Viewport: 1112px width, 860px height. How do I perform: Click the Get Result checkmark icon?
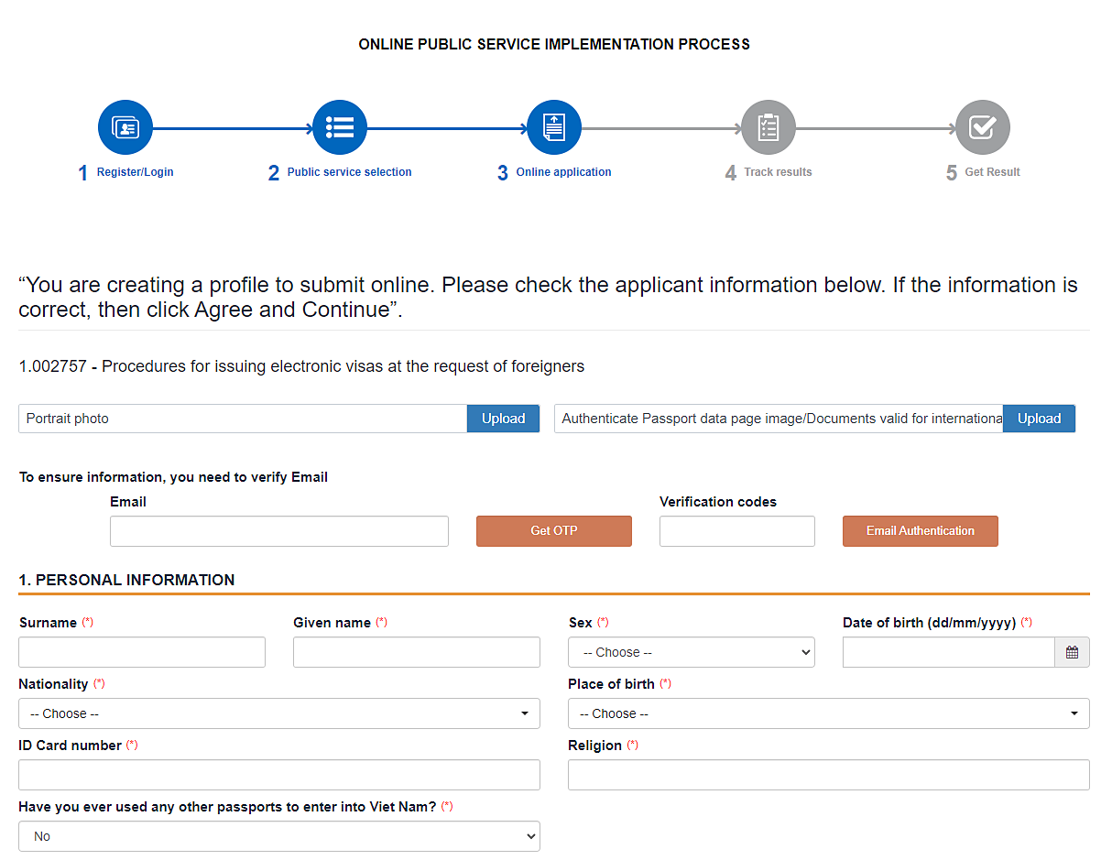982,127
